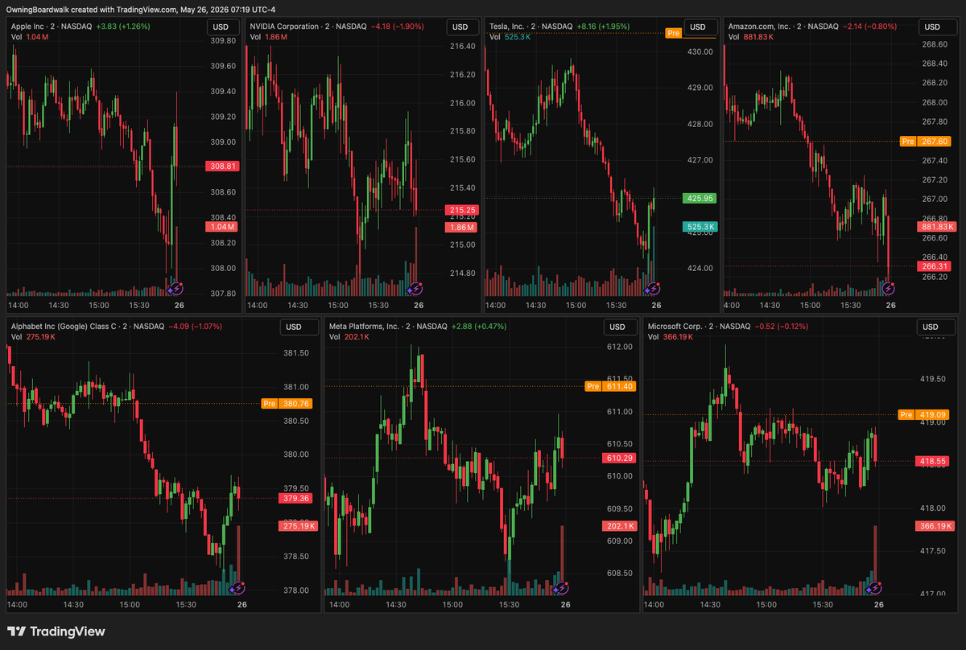The height and width of the screenshot is (650, 966).
Task: Click the +3.83 (+1.26%) change on Apple chart
Action: (x=122, y=27)
